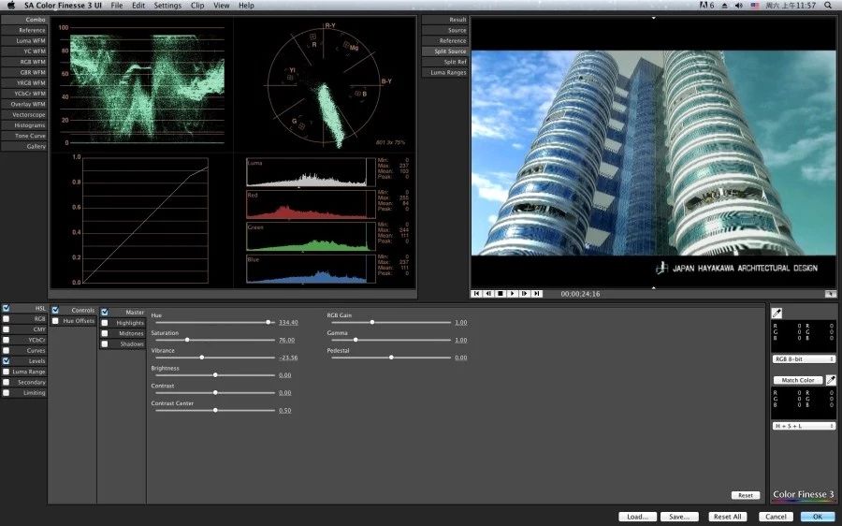This screenshot has height=526, width=842.
Task: Enable the Limiting checkbox
Action: 6,393
